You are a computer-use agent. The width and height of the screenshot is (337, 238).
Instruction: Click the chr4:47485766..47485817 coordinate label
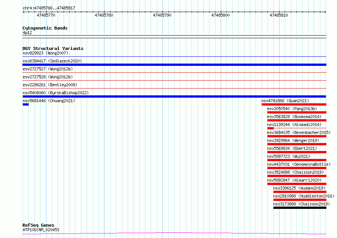click(49, 8)
